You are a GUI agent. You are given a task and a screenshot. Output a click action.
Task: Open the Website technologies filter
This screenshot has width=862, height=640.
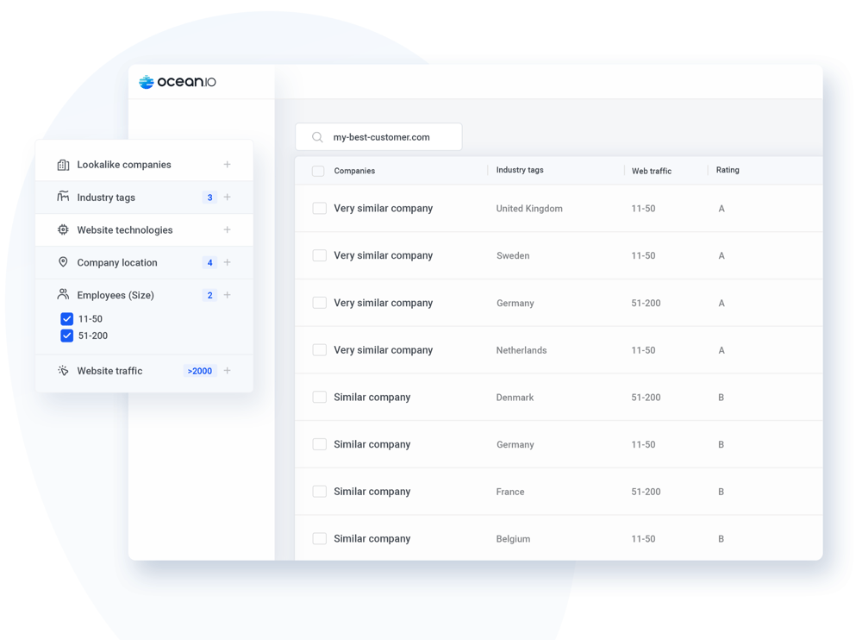(144, 229)
